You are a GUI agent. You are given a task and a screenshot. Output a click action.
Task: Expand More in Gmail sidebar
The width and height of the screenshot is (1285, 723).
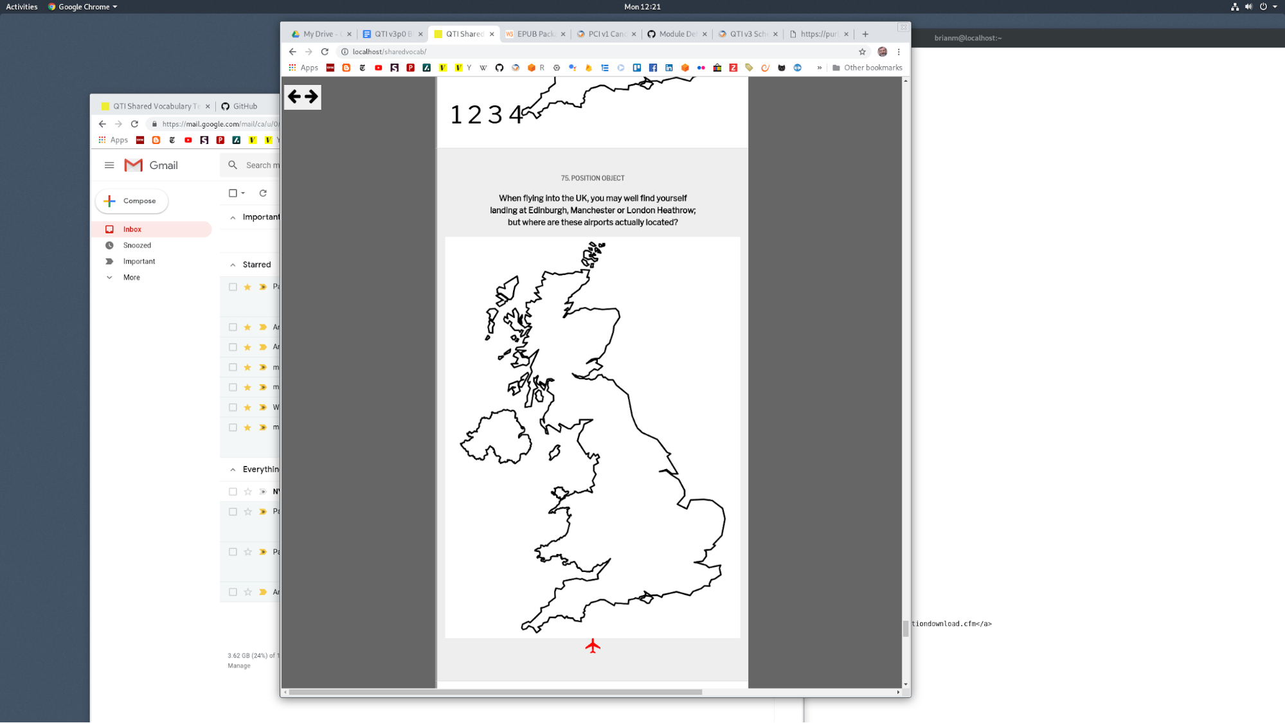[131, 278]
